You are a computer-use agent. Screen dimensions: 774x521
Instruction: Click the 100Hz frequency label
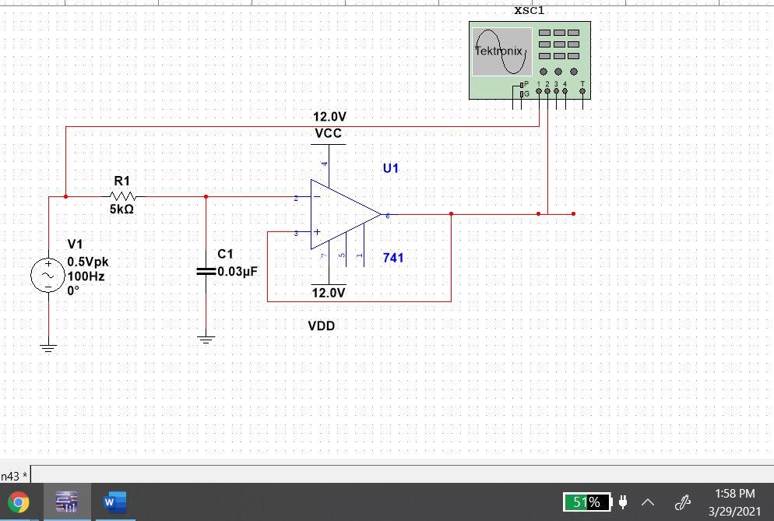pos(86,276)
